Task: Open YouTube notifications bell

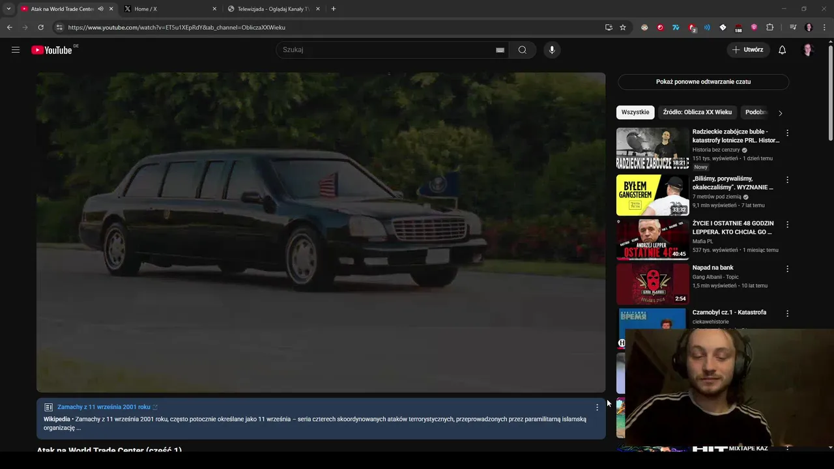Action: click(x=782, y=50)
